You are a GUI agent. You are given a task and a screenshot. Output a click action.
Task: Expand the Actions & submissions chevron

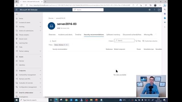40,31
